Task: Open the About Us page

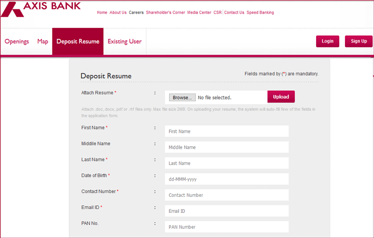Action: coord(118,13)
